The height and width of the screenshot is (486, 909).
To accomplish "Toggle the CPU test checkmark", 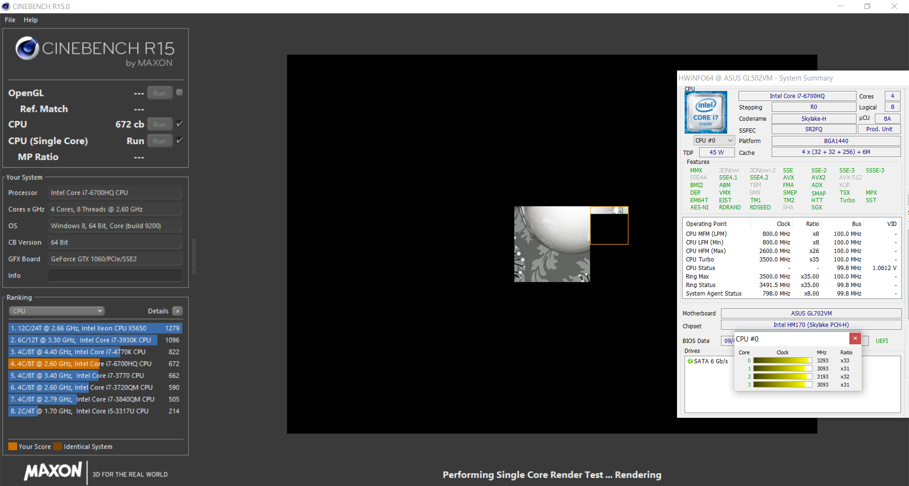I will (179, 124).
